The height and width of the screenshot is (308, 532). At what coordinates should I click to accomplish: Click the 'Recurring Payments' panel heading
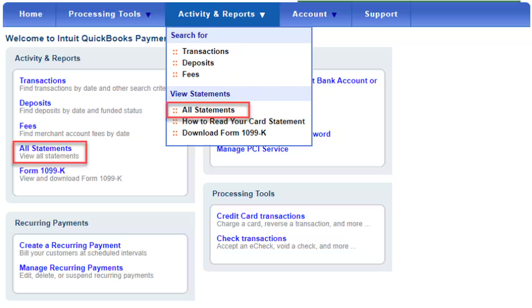(51, 223)
